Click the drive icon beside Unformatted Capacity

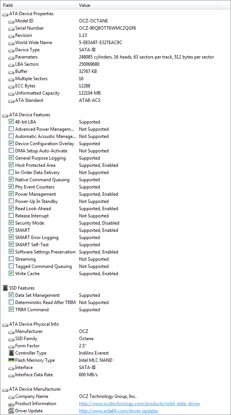[11, 94]
